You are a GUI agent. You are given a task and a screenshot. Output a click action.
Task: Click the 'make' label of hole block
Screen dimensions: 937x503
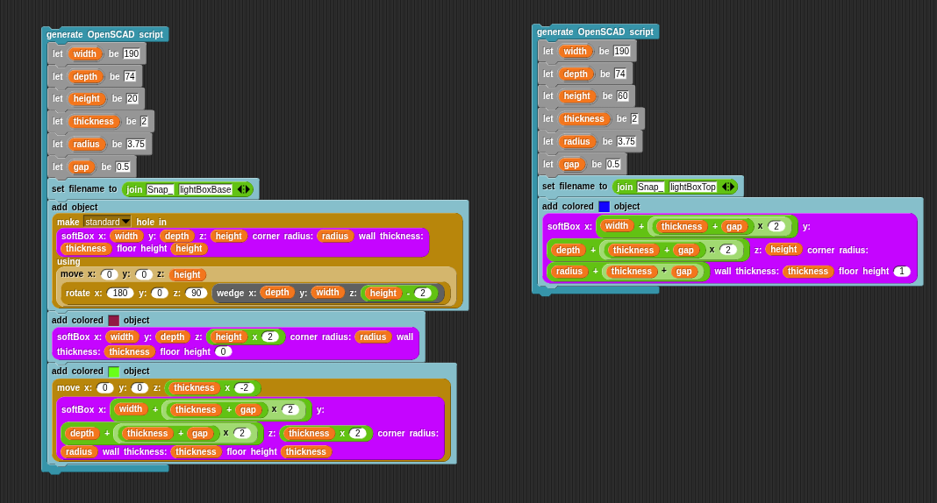68,222
